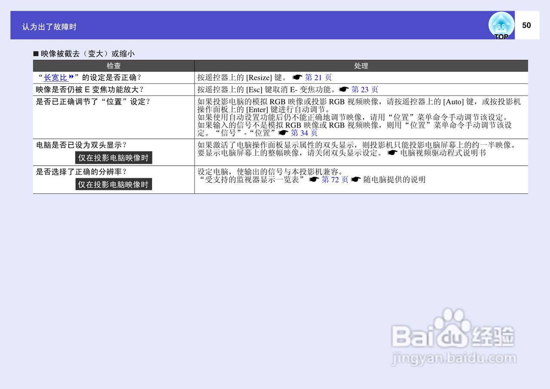550x389 pixels.
Task: Click the pointing hand icon before 第 21 页
Action: click(x=297, y=78)
